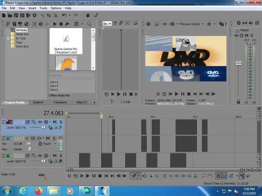Expand the By Type media folder

(8, 38)
